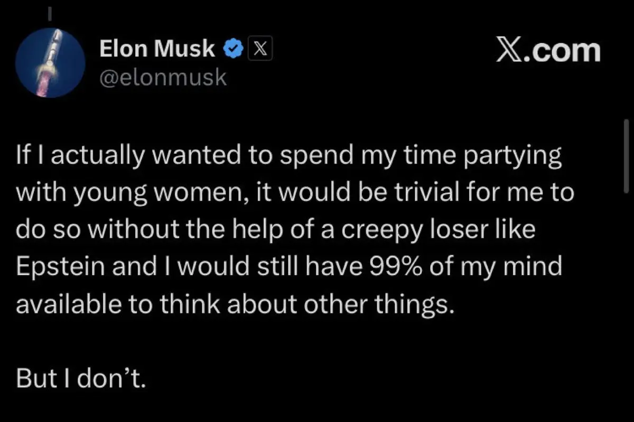Click the vertical scrollbar thumb
The height and width of the screenshot is (422, 634).
pos(627,155)
